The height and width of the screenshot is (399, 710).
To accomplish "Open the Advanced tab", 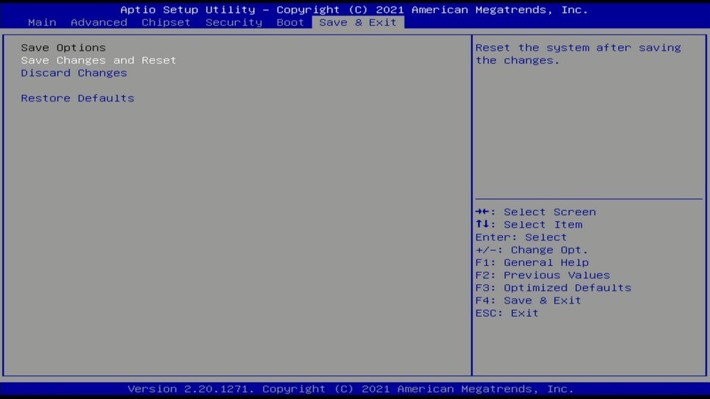I will click(98, 22).
